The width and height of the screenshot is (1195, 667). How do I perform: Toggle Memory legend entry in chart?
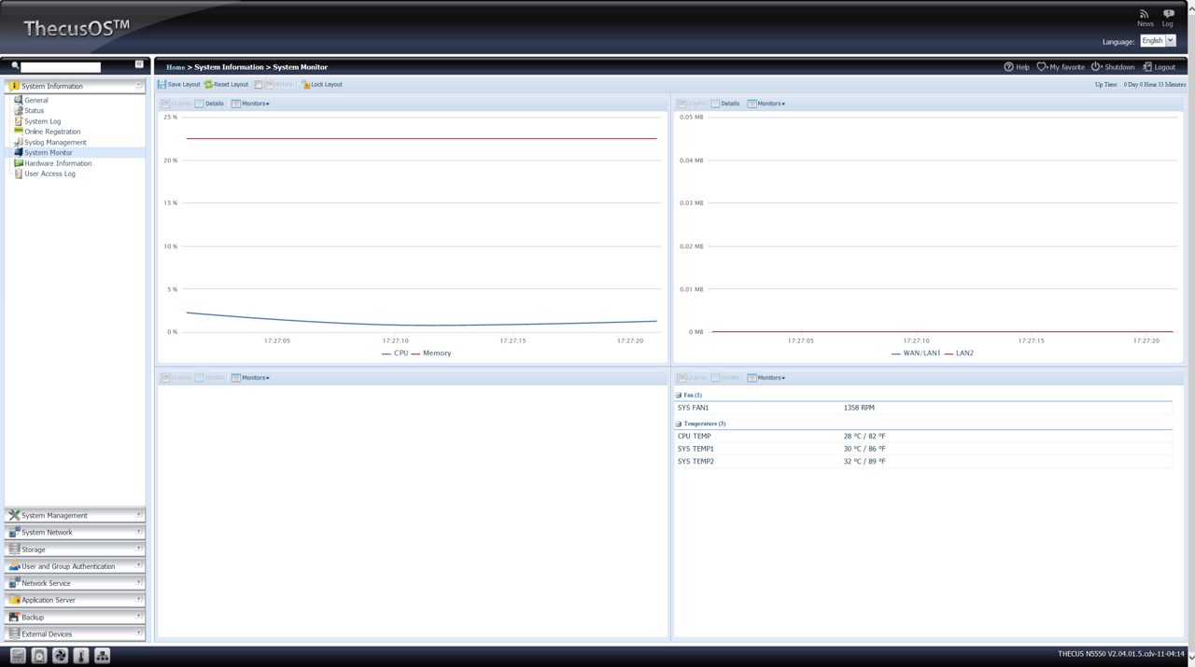click(431, 354)
